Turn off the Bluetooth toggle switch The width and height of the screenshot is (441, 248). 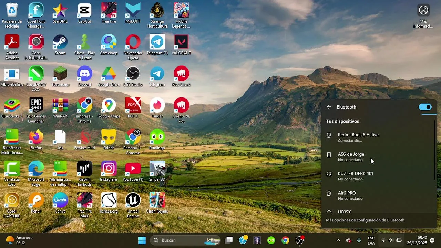425,107
